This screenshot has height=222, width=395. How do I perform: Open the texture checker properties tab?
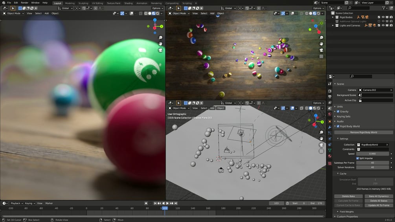click(x=330, y=163)
